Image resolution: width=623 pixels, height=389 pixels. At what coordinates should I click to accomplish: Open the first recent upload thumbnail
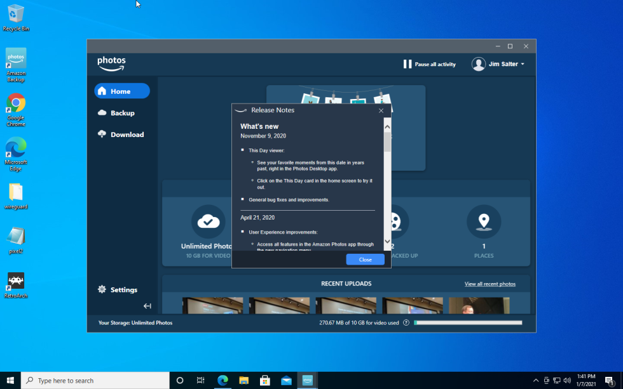(212, 305)
